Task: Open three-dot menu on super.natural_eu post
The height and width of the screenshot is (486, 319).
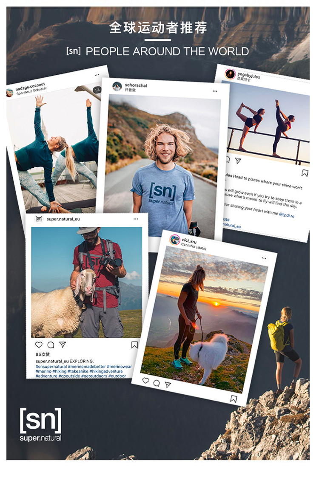Action: tap(136, 219)
